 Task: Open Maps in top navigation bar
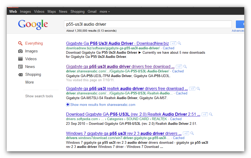click(52, 12)
